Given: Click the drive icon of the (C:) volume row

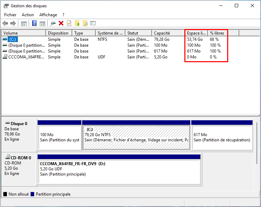Looking at the screenshot, I should [x=5, y=39].
